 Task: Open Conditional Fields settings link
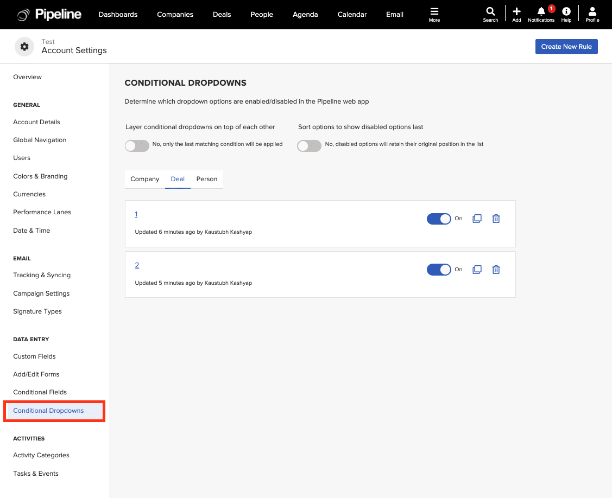[x=40, y=392]
